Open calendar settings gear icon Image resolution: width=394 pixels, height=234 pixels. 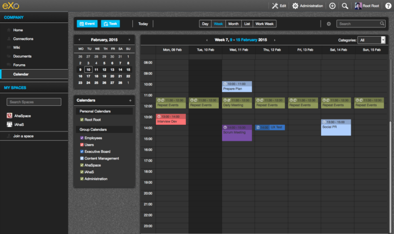tap(329, 24)
